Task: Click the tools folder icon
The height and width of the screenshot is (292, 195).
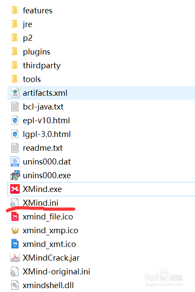Action: [x=15, y=79]
